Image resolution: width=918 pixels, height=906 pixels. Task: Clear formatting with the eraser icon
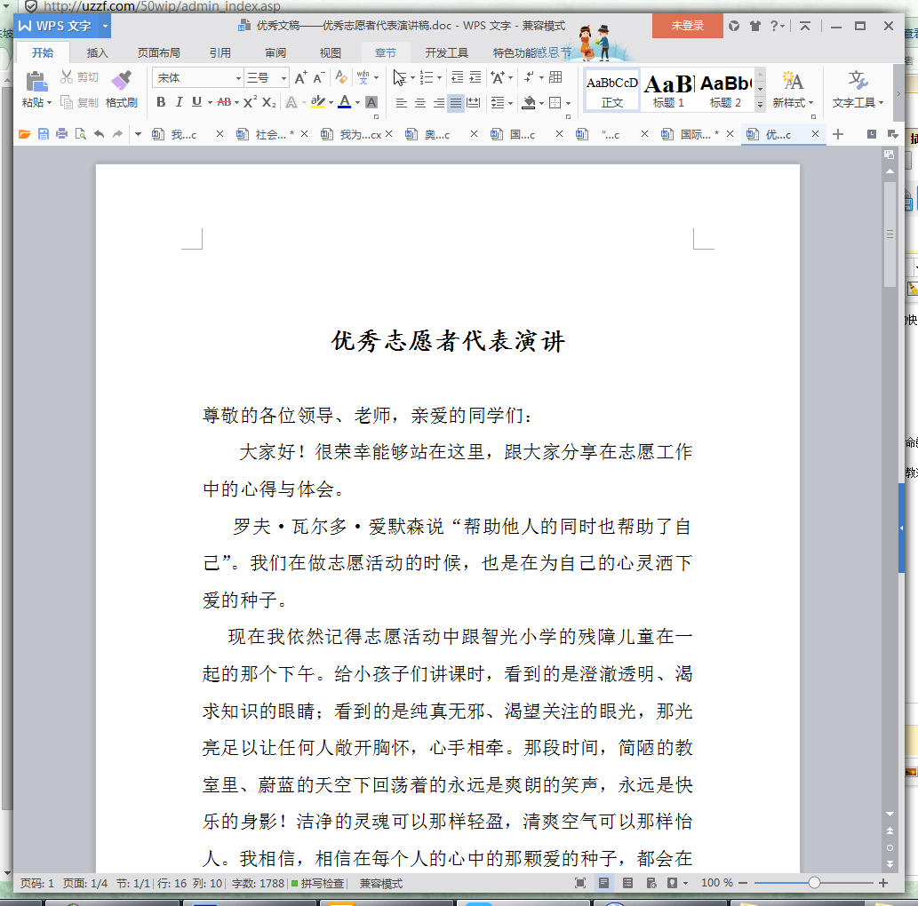point(340,77)
